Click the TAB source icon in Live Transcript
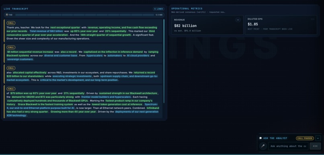The height and width of the screenshot is (155, 324). tap(7, 15)
